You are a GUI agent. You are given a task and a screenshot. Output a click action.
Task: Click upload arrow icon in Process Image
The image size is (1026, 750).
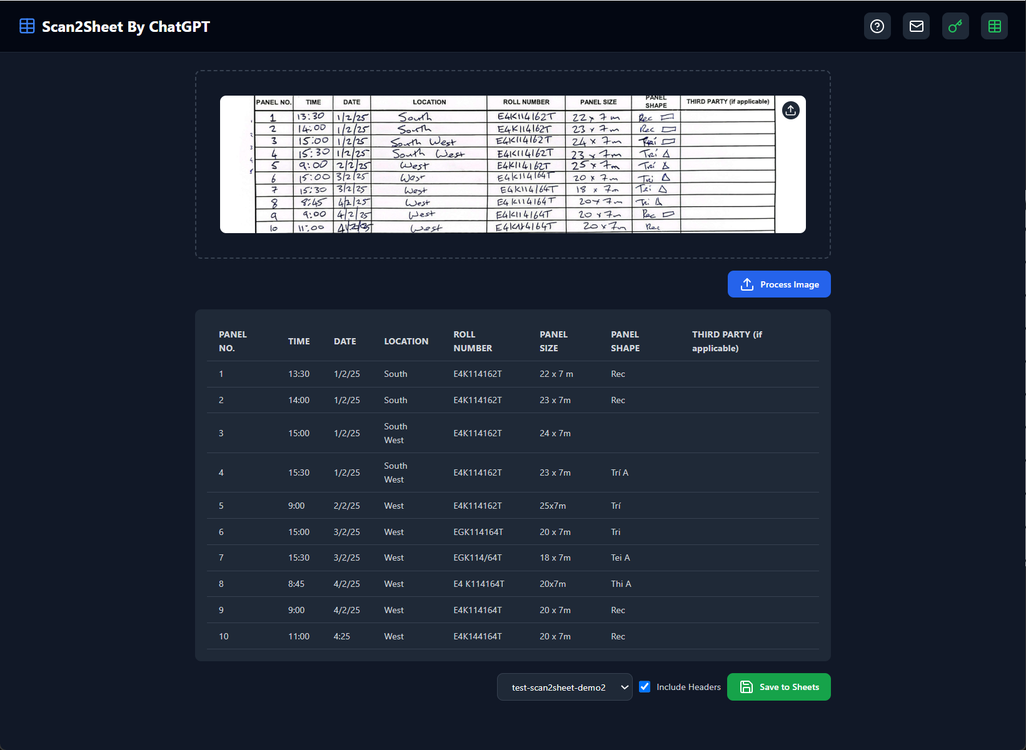tap(747, 284)
